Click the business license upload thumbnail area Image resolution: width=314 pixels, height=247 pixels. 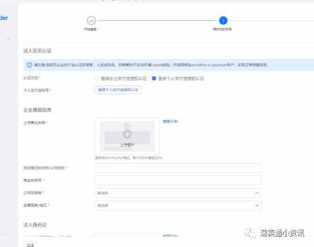coord(127,136)
